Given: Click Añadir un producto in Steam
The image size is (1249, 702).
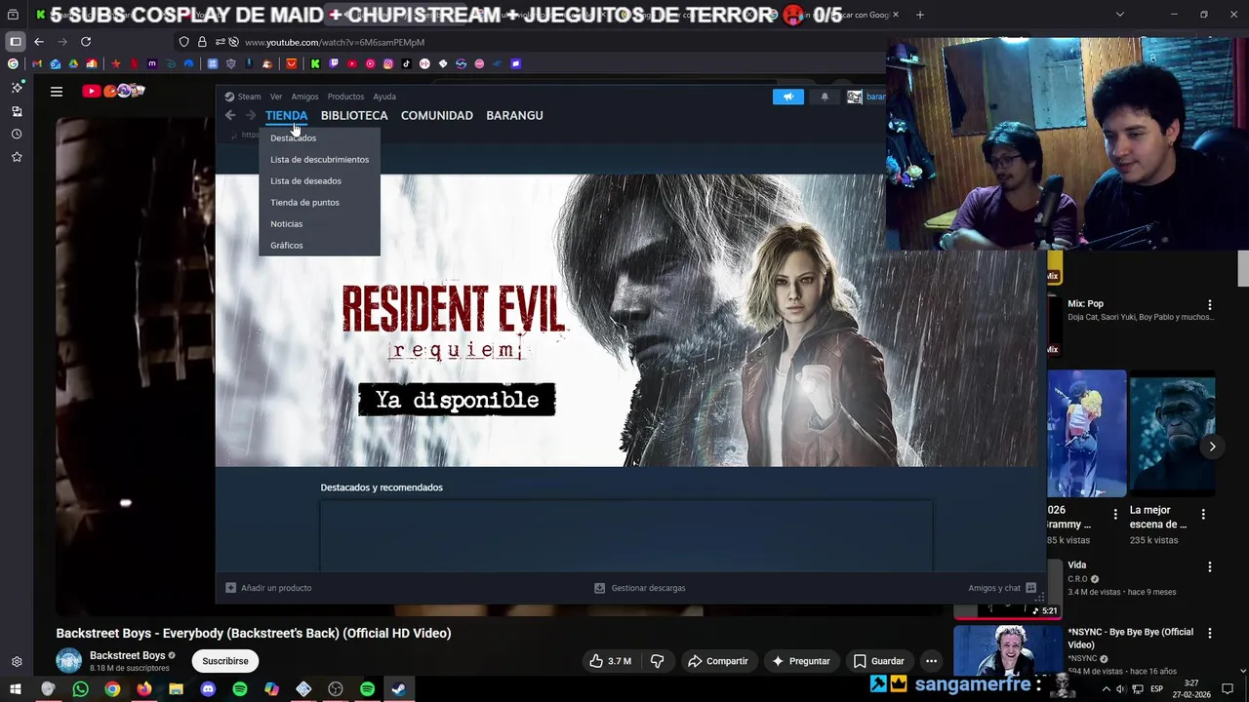Looking at the screenshot, I should click(268, 588).
